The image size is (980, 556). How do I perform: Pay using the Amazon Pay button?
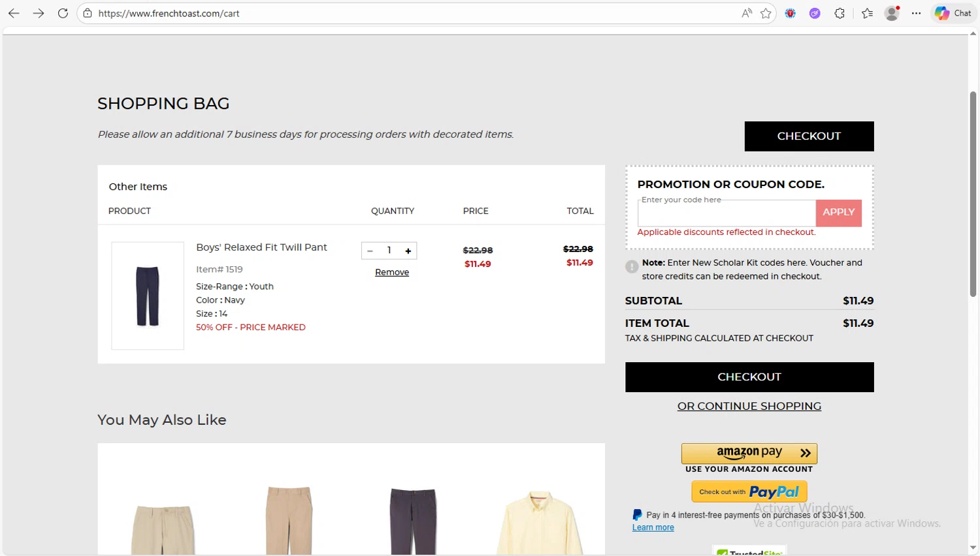coord(749,453)
